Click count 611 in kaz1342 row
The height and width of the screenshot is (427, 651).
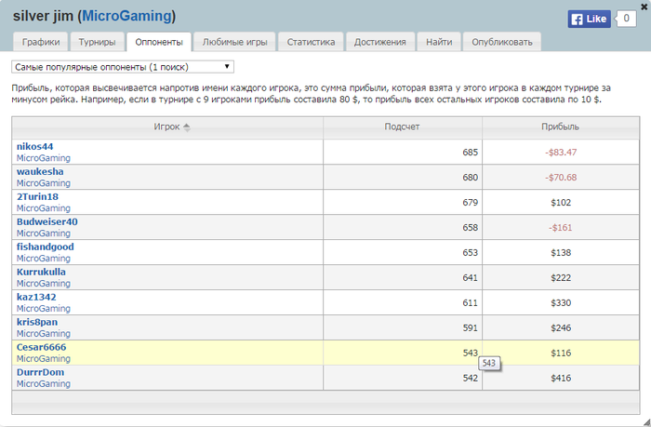coord(470,302)
